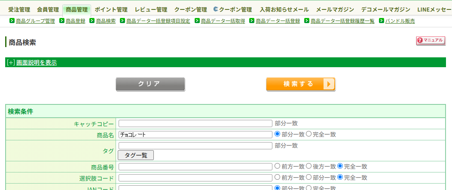Open 商品データ一括取得 link
This screenshot has height=190, width=452.
point(223,21)
